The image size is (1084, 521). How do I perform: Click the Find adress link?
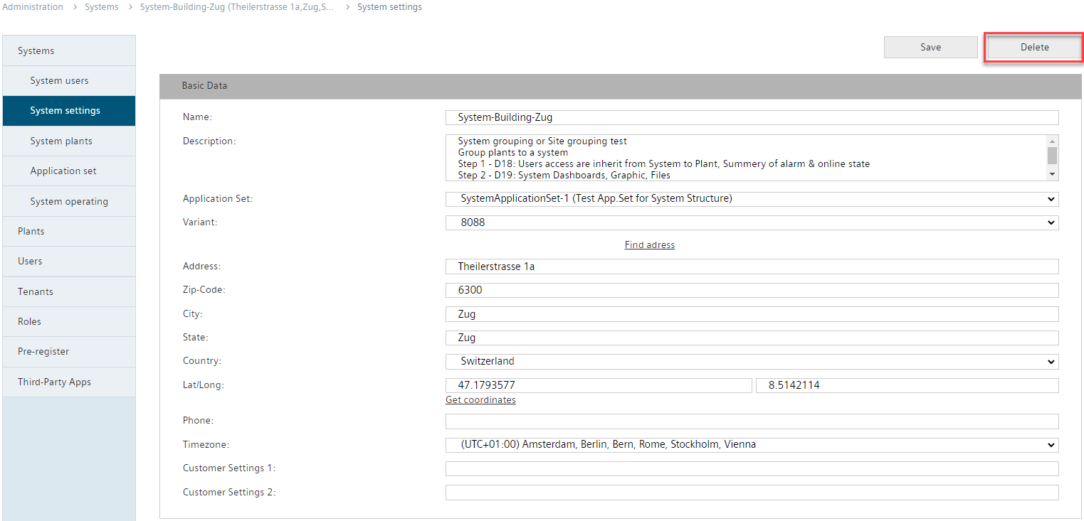point(649,245)
